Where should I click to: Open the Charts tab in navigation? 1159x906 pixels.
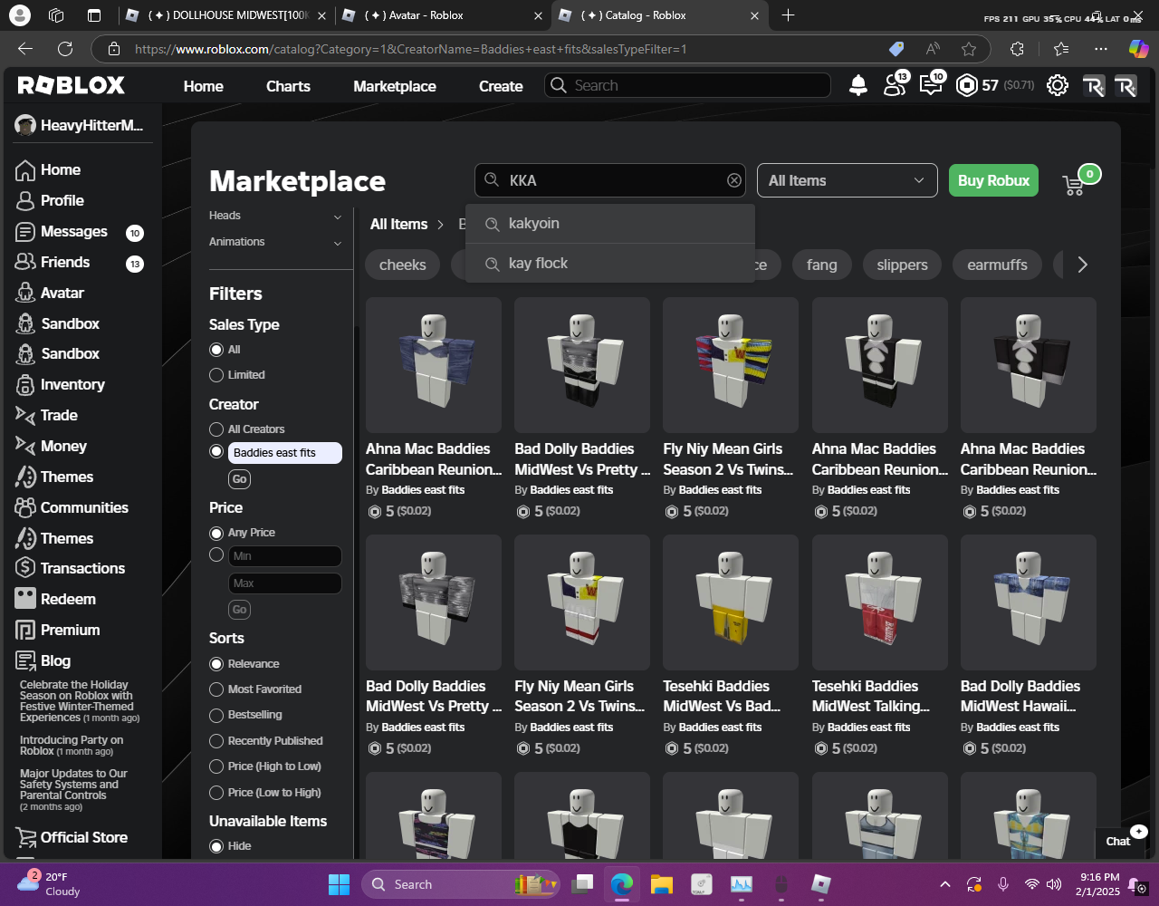(x=288, y=86)
